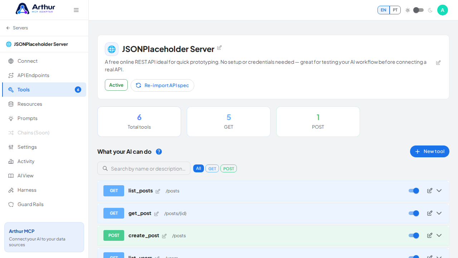Click the back arrow next to Servers

(8, 28)
